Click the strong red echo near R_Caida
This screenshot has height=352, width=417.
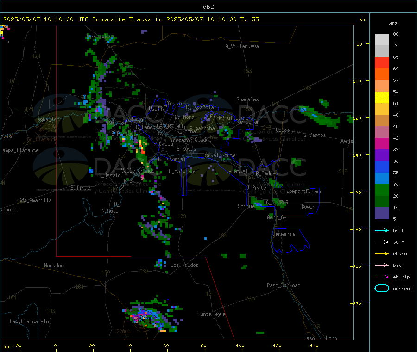point(143,151)
